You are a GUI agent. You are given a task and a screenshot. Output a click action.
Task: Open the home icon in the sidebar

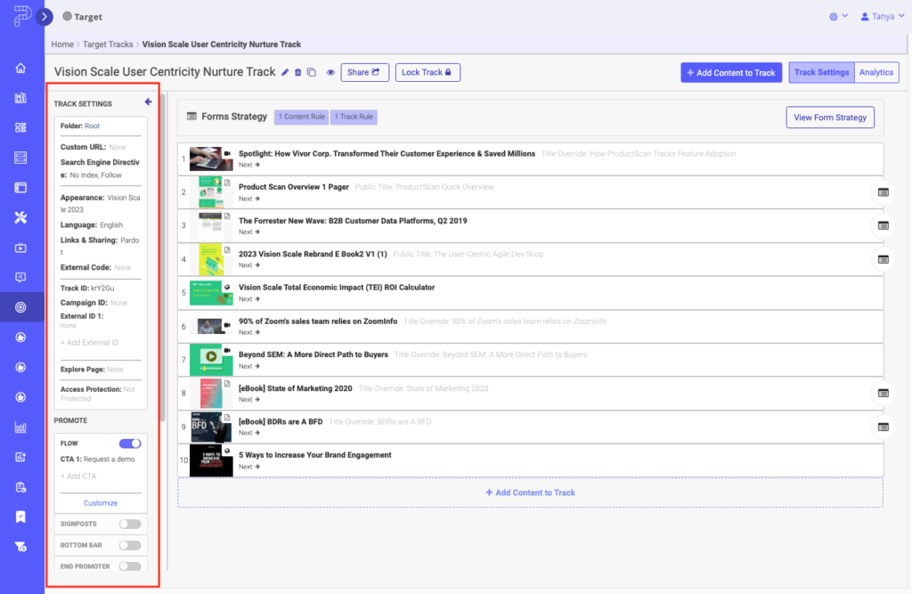[x=21, y=68]
